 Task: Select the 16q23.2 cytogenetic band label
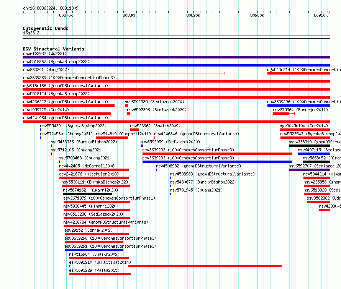point(31,33)
